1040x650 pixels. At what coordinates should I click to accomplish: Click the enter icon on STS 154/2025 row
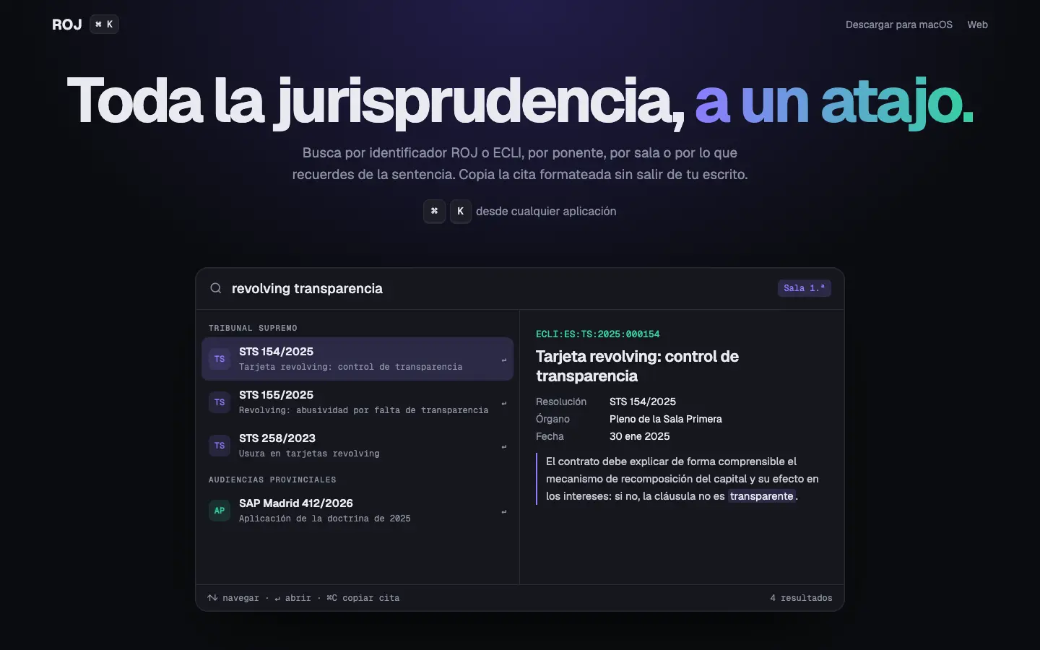pyautogui.click(x=504, y=360)
